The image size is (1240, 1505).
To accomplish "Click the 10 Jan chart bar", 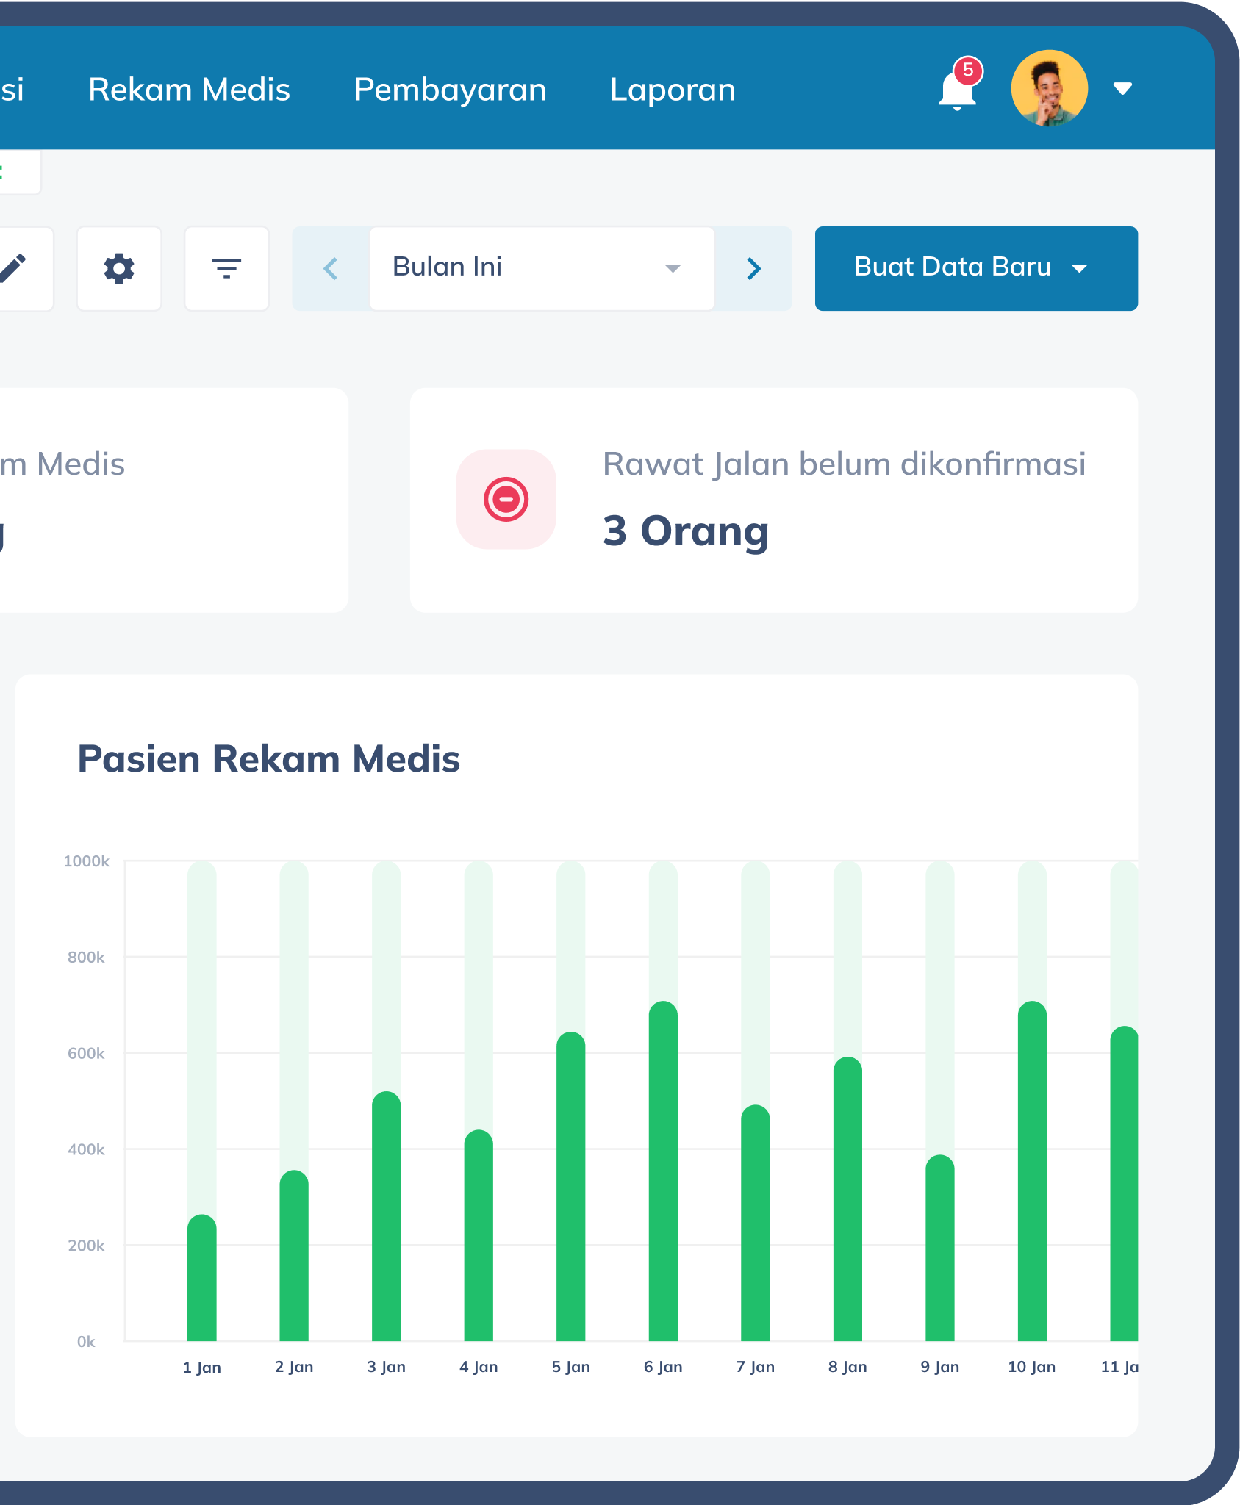I will click(x=1032, y=1171).
